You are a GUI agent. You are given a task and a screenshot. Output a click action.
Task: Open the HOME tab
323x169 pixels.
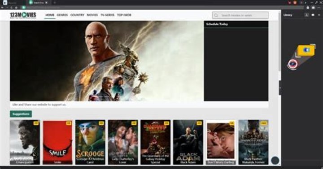pos(50,15)
